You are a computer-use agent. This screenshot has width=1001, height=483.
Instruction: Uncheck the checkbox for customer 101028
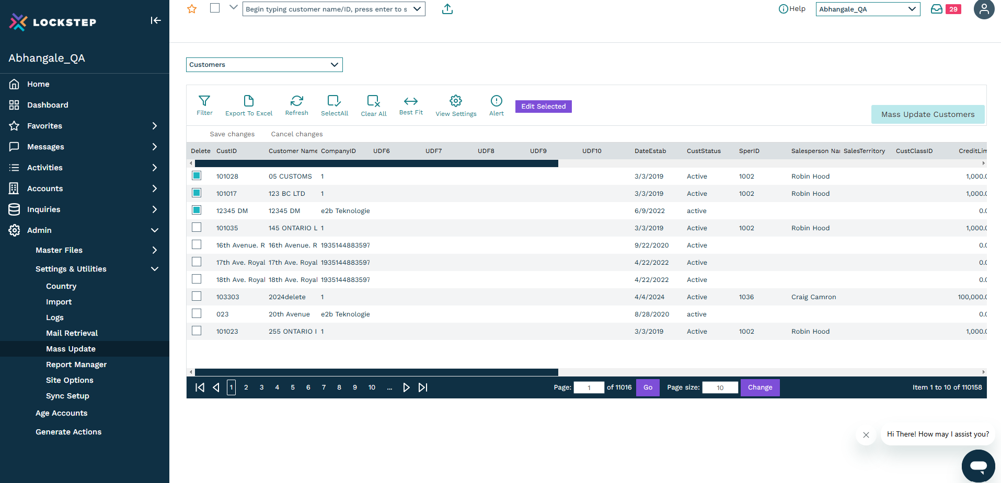[x=197, y=176]
